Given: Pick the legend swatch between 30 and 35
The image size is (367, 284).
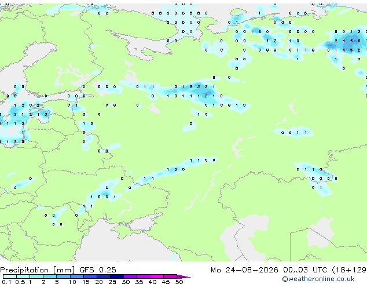Looking at the screenshot, I should click(130, 276).
